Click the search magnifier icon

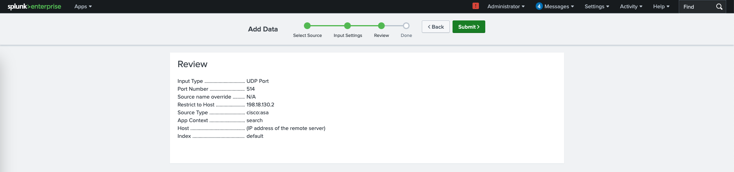click(x=719, y=7)
